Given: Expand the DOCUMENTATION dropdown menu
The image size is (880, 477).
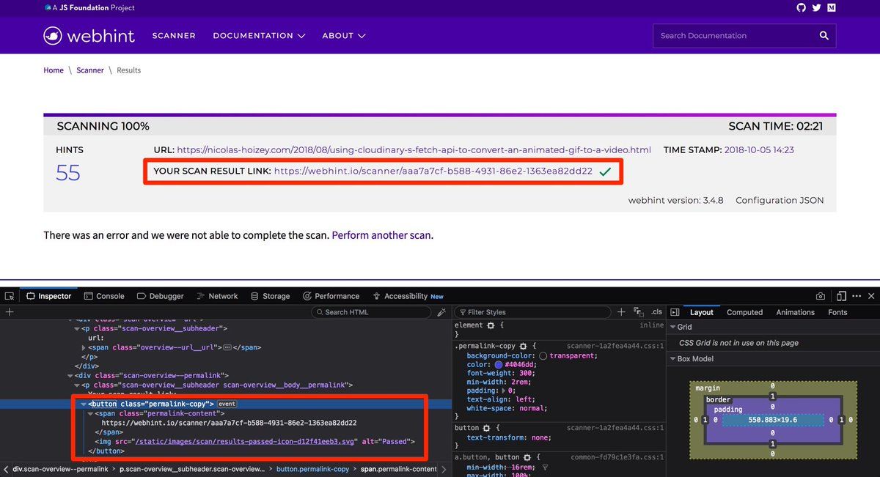Looking at the screenshot, I should pos(259,35).
